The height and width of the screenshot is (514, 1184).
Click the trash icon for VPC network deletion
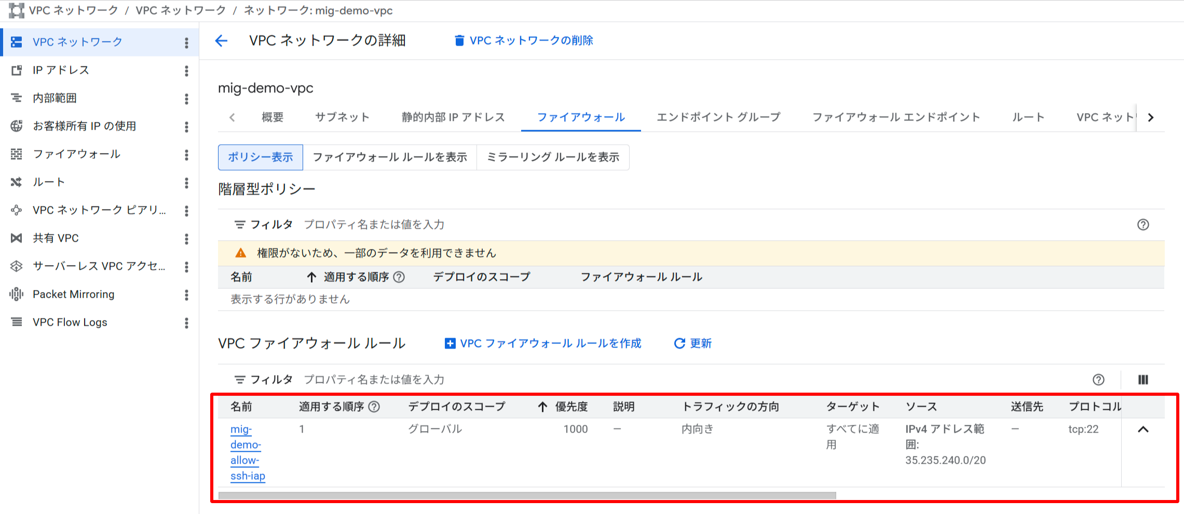(459, 40)
